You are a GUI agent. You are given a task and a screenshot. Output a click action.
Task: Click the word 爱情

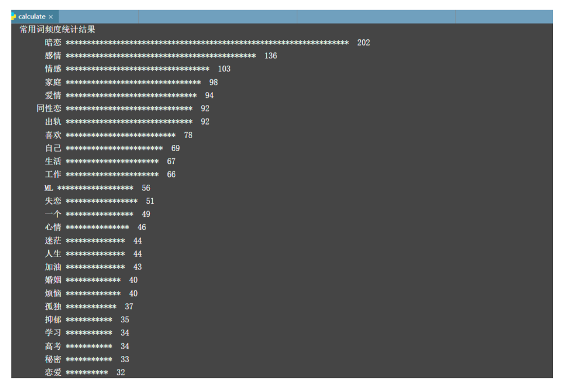point(53,95)
